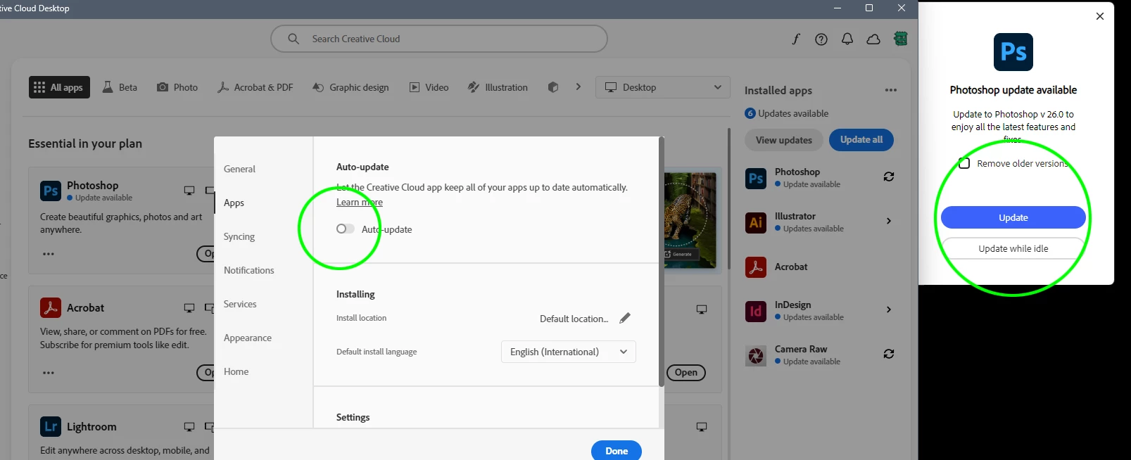Open cloud sync status icon
This screenshot has width=1131, height=460.
(873, 39)
